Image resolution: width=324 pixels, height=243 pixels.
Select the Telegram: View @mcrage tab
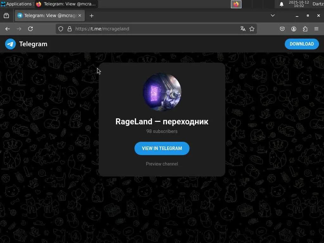pyautogui.click(x=50, y=16)
